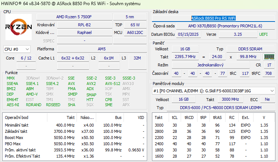This screenshot has height=162, width=278.
Task: Open the CPU #0 selector dropdown
Action: [17, 49]
